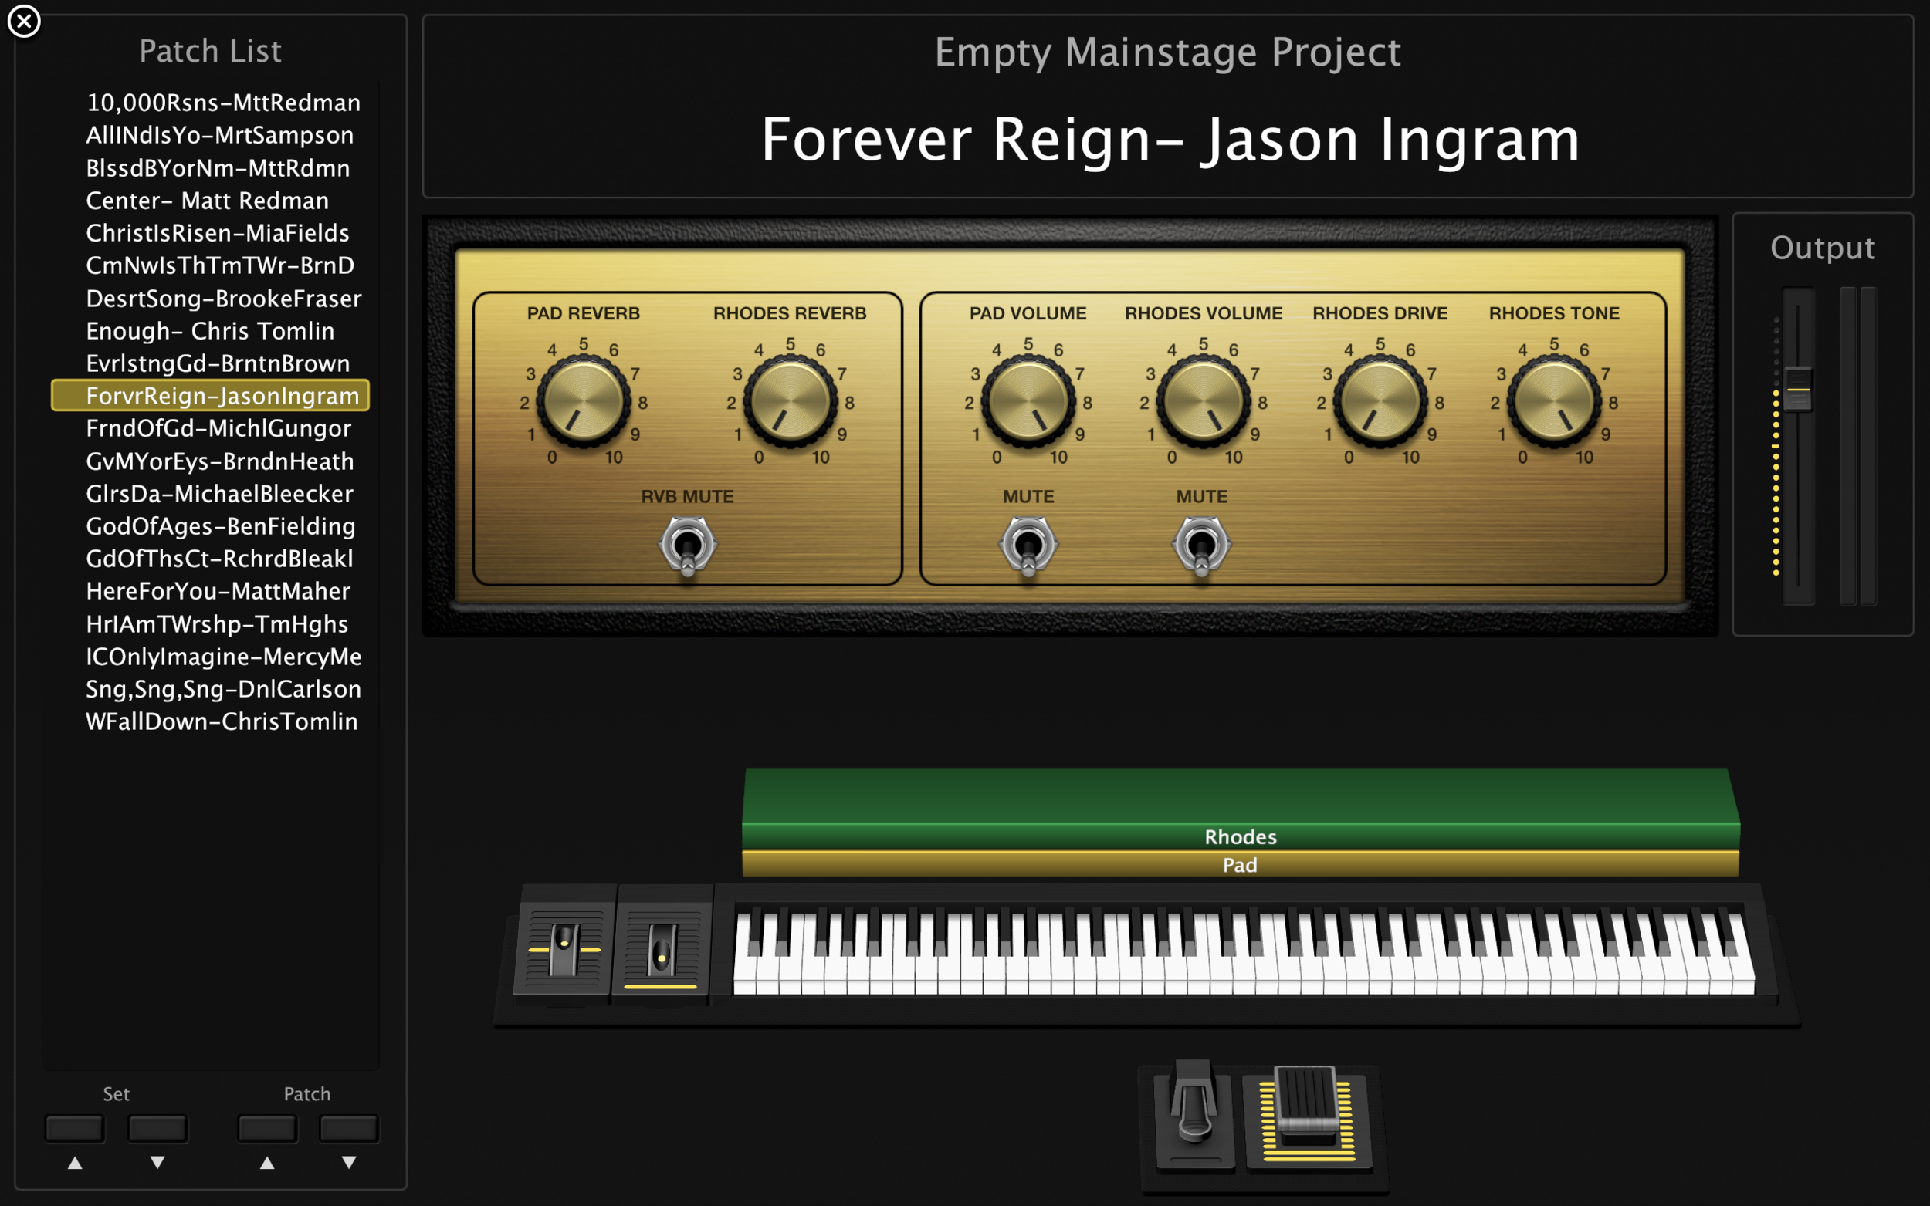1930x1206 pixels.
Task: Click the Rhodes Drive knob
Action: (x=1380, y=400)
